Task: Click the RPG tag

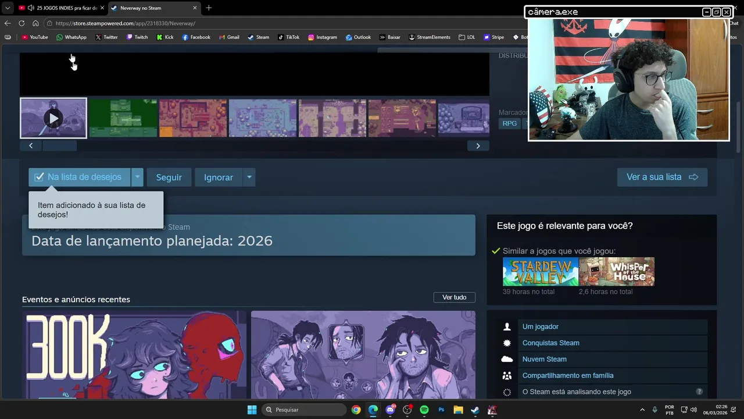Action: click(x=510, y=123)
